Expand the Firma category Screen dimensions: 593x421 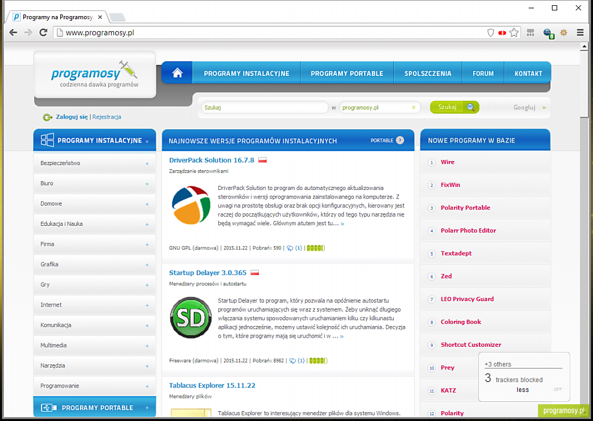click(x=94, y=244)
